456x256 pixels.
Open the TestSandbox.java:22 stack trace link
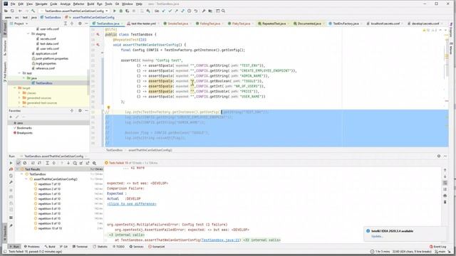tap(221, 240)
